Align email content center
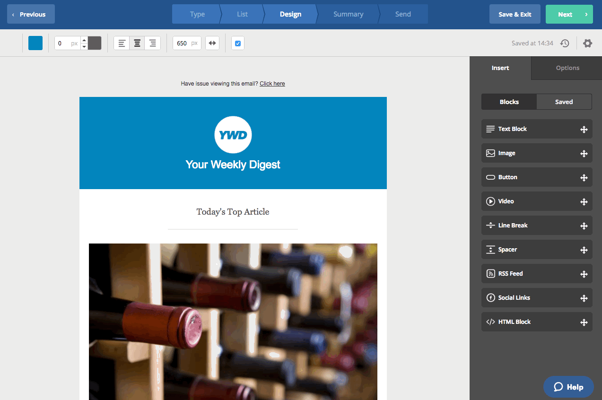 pos(137,43)
